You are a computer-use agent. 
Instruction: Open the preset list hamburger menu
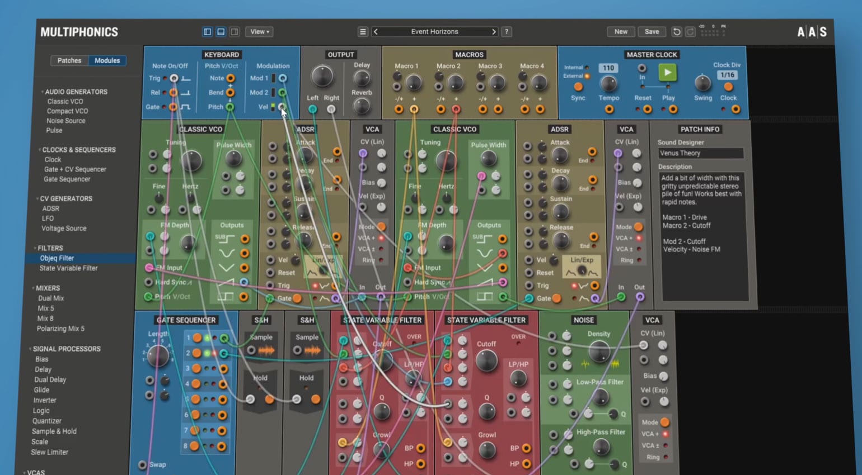pos(363,32)
